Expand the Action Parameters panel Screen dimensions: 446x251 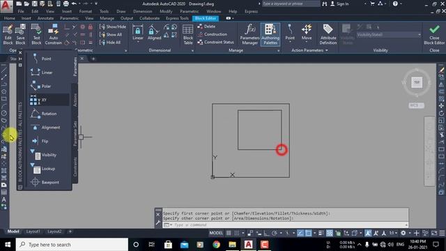tap(309, 50)
